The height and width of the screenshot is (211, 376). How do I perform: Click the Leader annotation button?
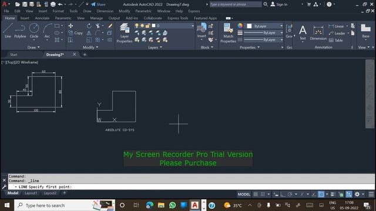[x=337, y=33]
